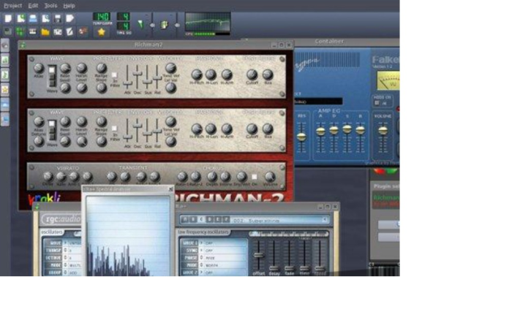
Task: Click the Falke VU meter display
Action: (388, 81)
